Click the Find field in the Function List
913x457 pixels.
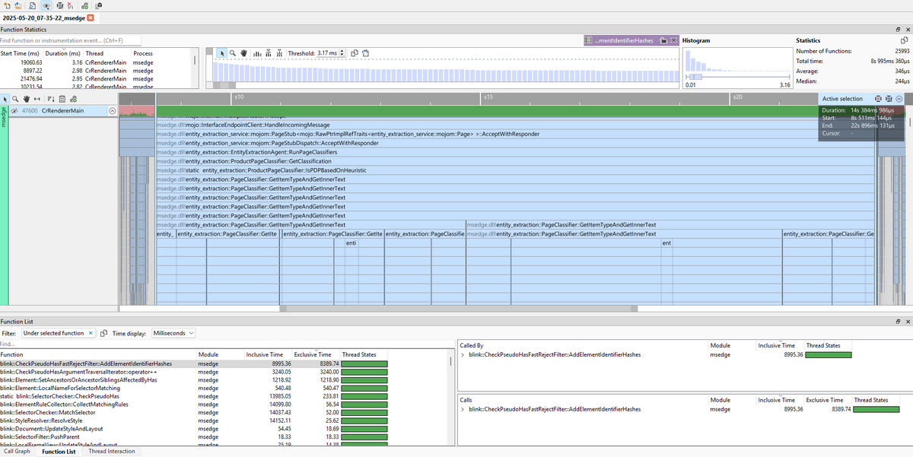tap(225, 344)
